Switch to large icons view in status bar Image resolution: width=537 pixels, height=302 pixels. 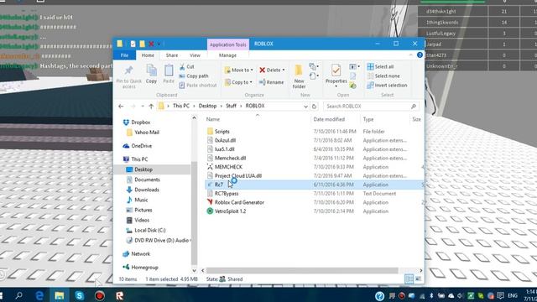click(x=419, y=279)
